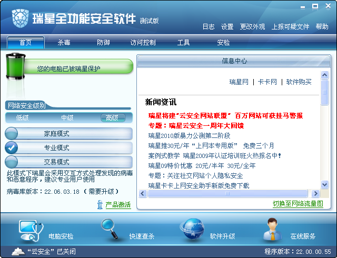
Task: Click the 电脑安检 label button
Action: coord(61,236)
